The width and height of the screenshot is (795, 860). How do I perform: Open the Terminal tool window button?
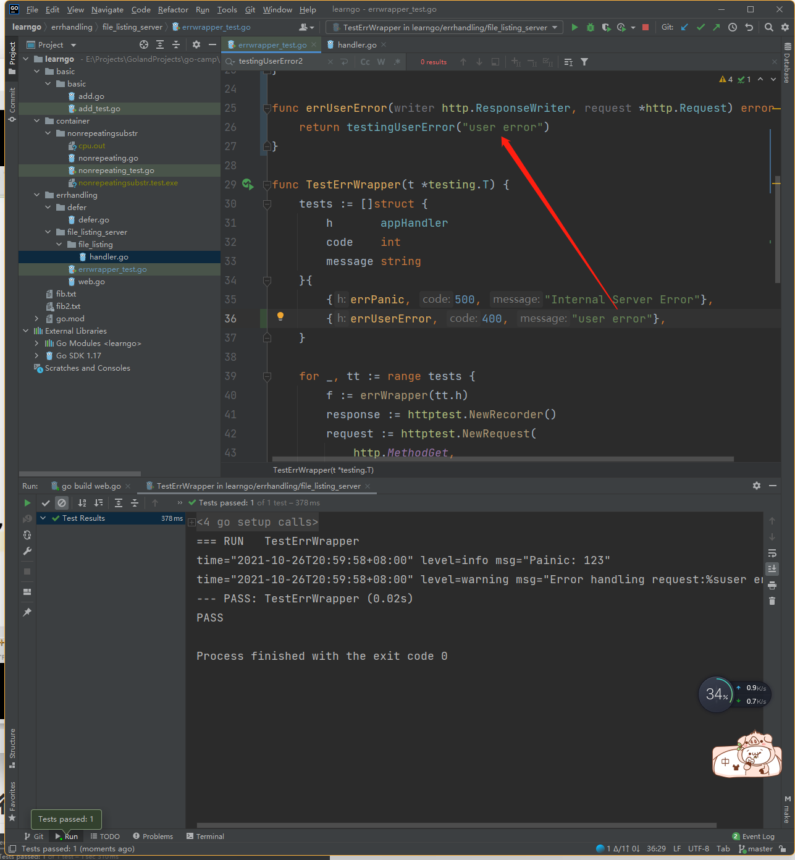[x=205, y=837]
